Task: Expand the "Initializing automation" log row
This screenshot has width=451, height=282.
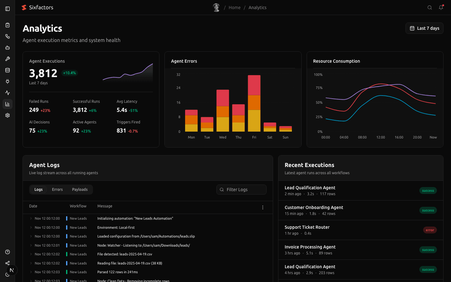Action: click(31, 218)
